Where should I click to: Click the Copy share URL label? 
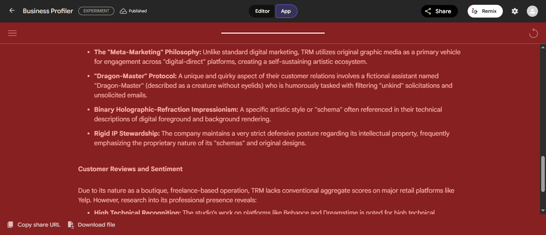coord(39,225)
